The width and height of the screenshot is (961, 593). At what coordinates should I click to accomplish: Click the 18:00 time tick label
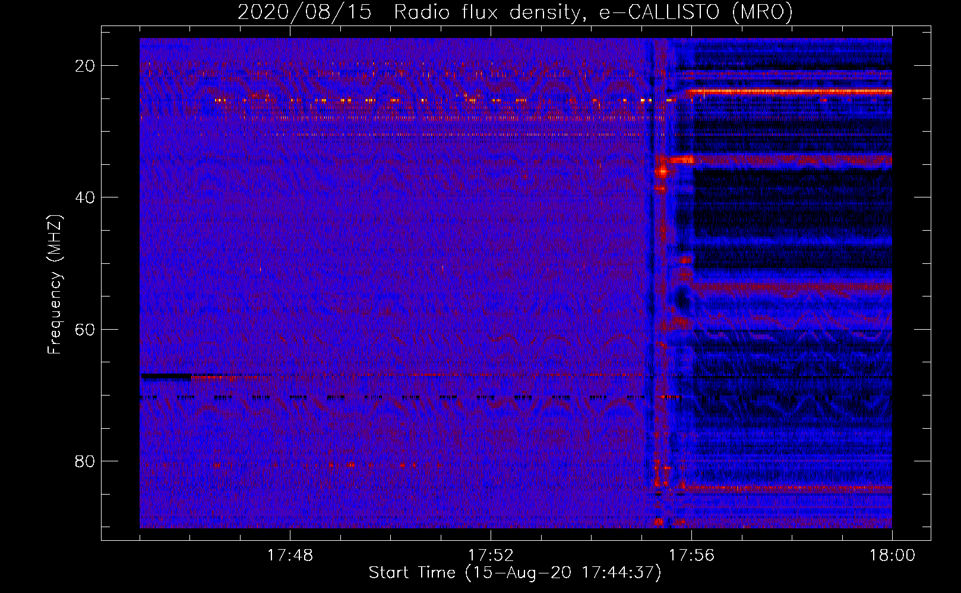(x=892, y=555)
